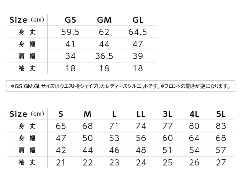241x196 pixels.
Task: Click the 身丈 row label in top table
Action: point(27,32)
